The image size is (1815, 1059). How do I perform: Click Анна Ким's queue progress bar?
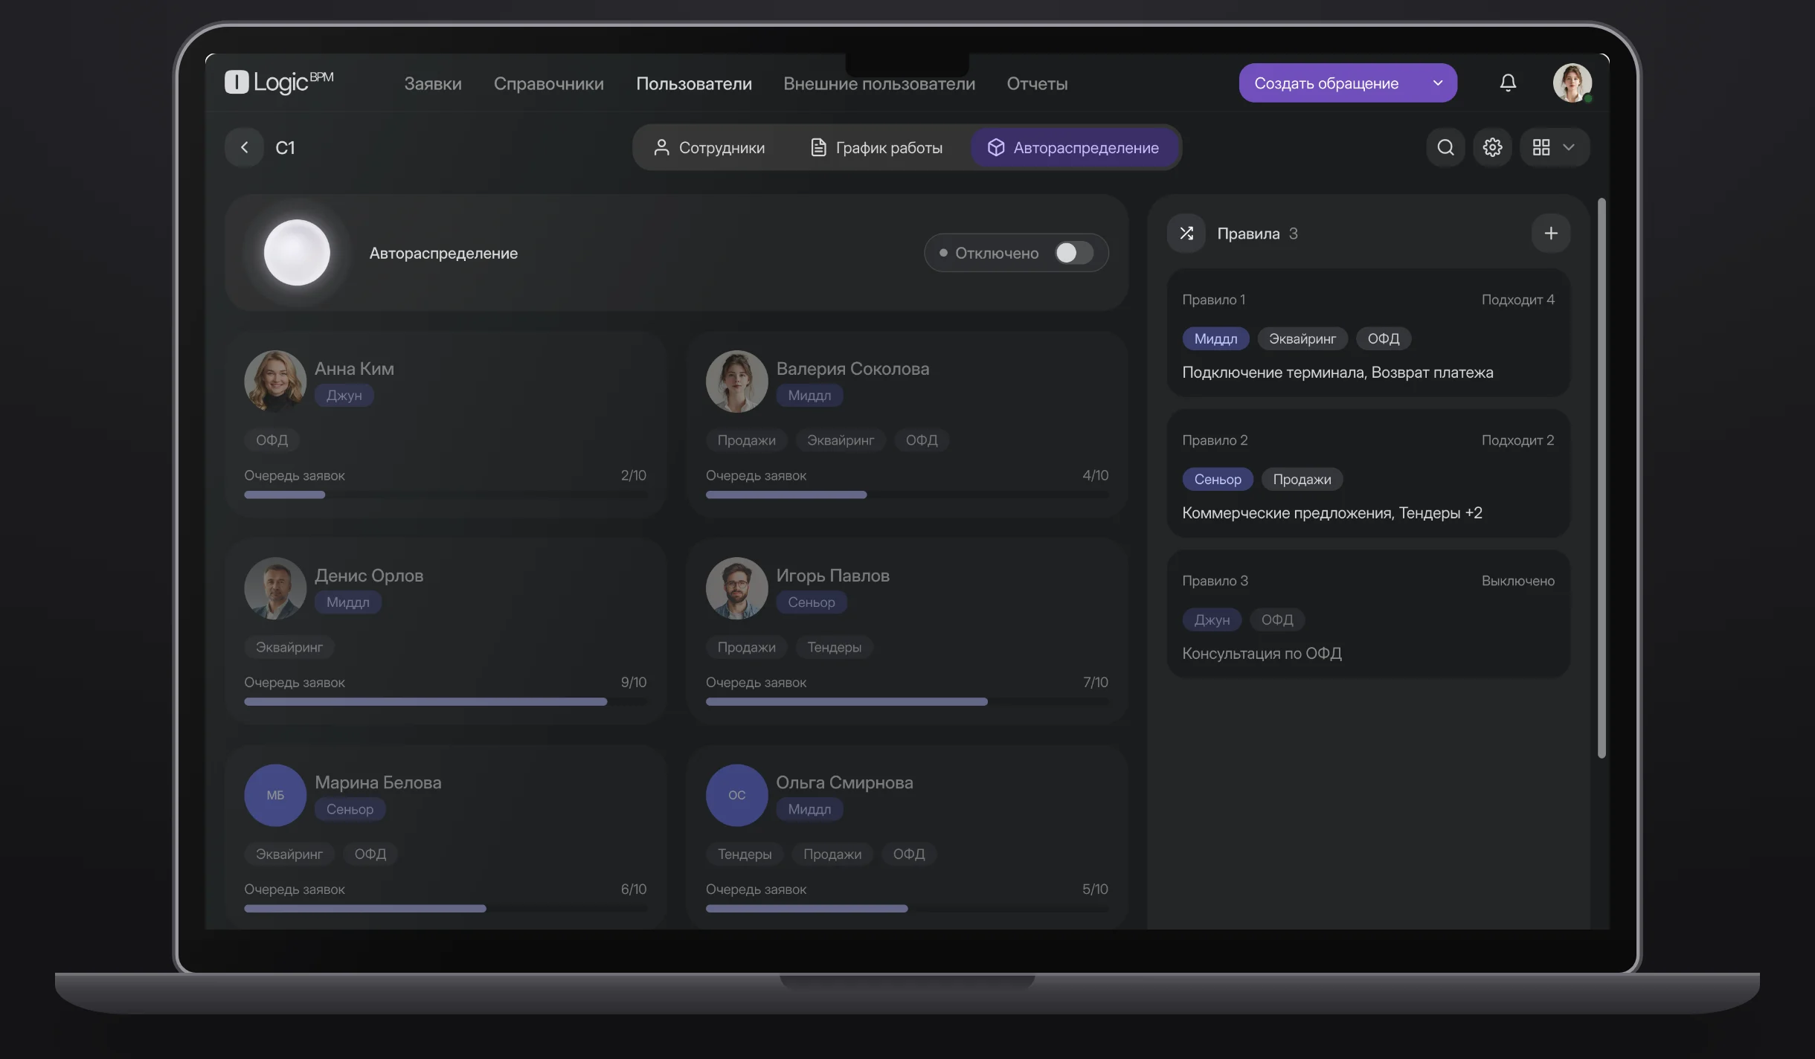(x=446, y=495)
